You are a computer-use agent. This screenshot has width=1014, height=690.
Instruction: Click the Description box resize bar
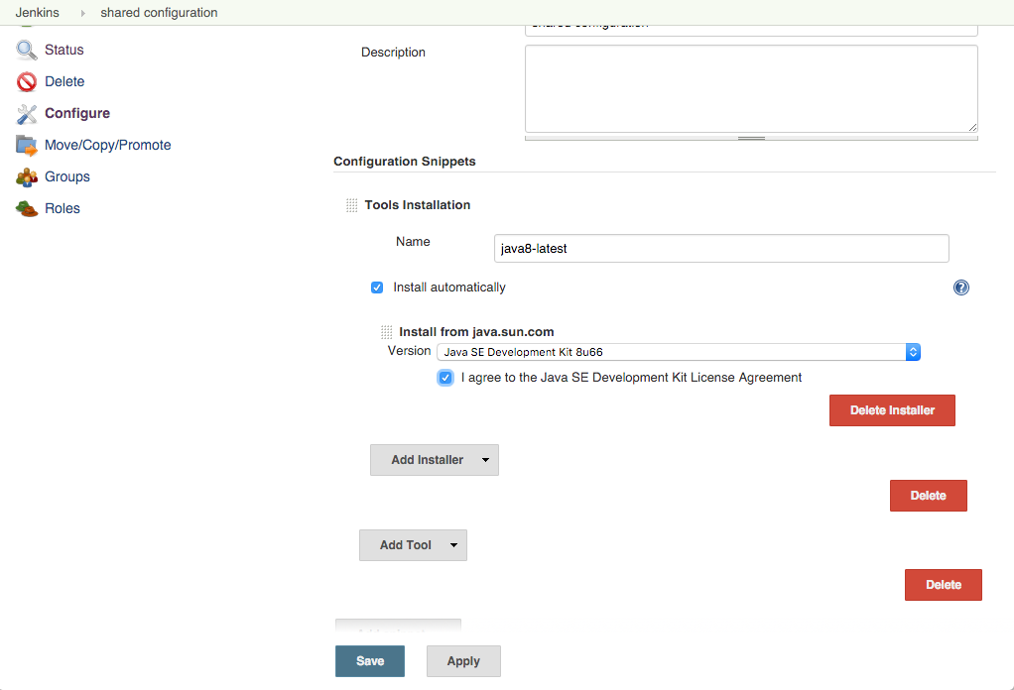(x=751, y=138)
